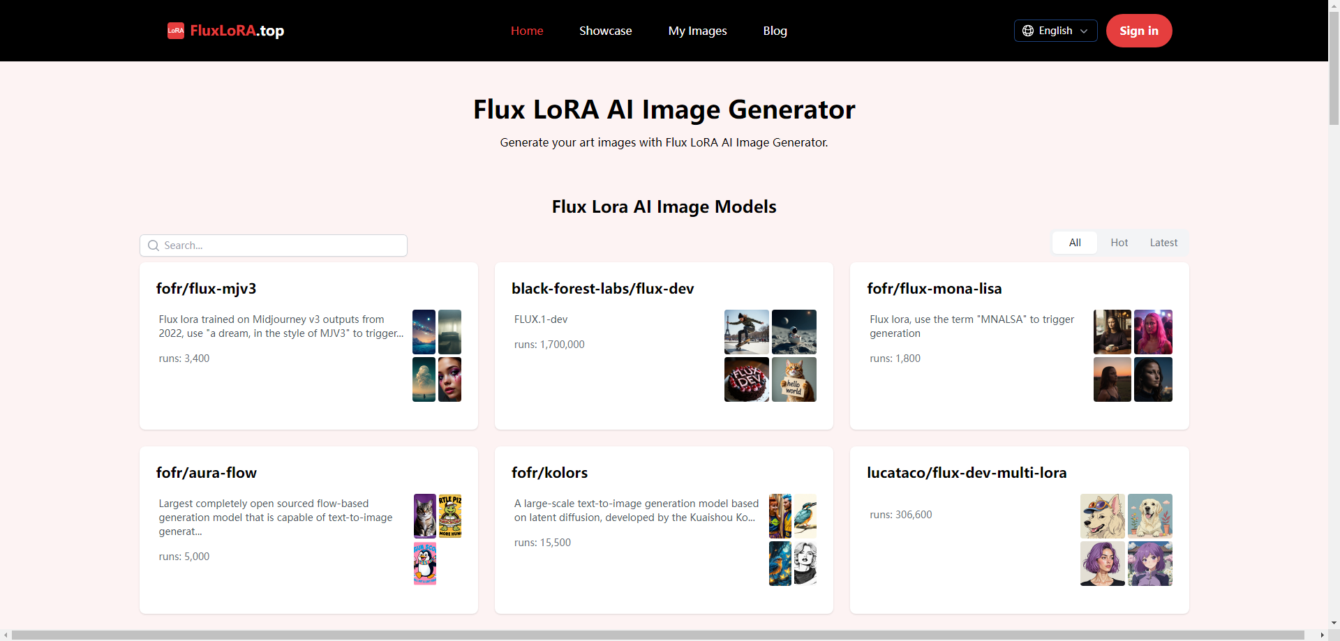Viewport: 1340px width, 641px height.
Task: Click horizontal scrollbar left arrow
Action: click(6, 635)
